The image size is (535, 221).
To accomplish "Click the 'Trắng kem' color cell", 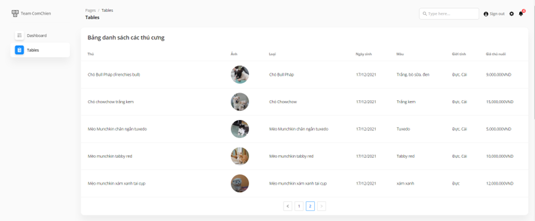I will (x=406, y=101).
